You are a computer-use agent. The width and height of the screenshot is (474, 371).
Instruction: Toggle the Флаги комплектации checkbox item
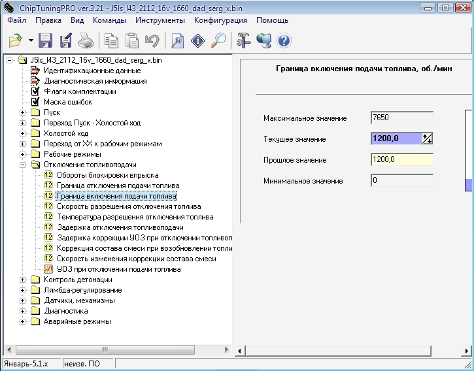click(35, 91)
